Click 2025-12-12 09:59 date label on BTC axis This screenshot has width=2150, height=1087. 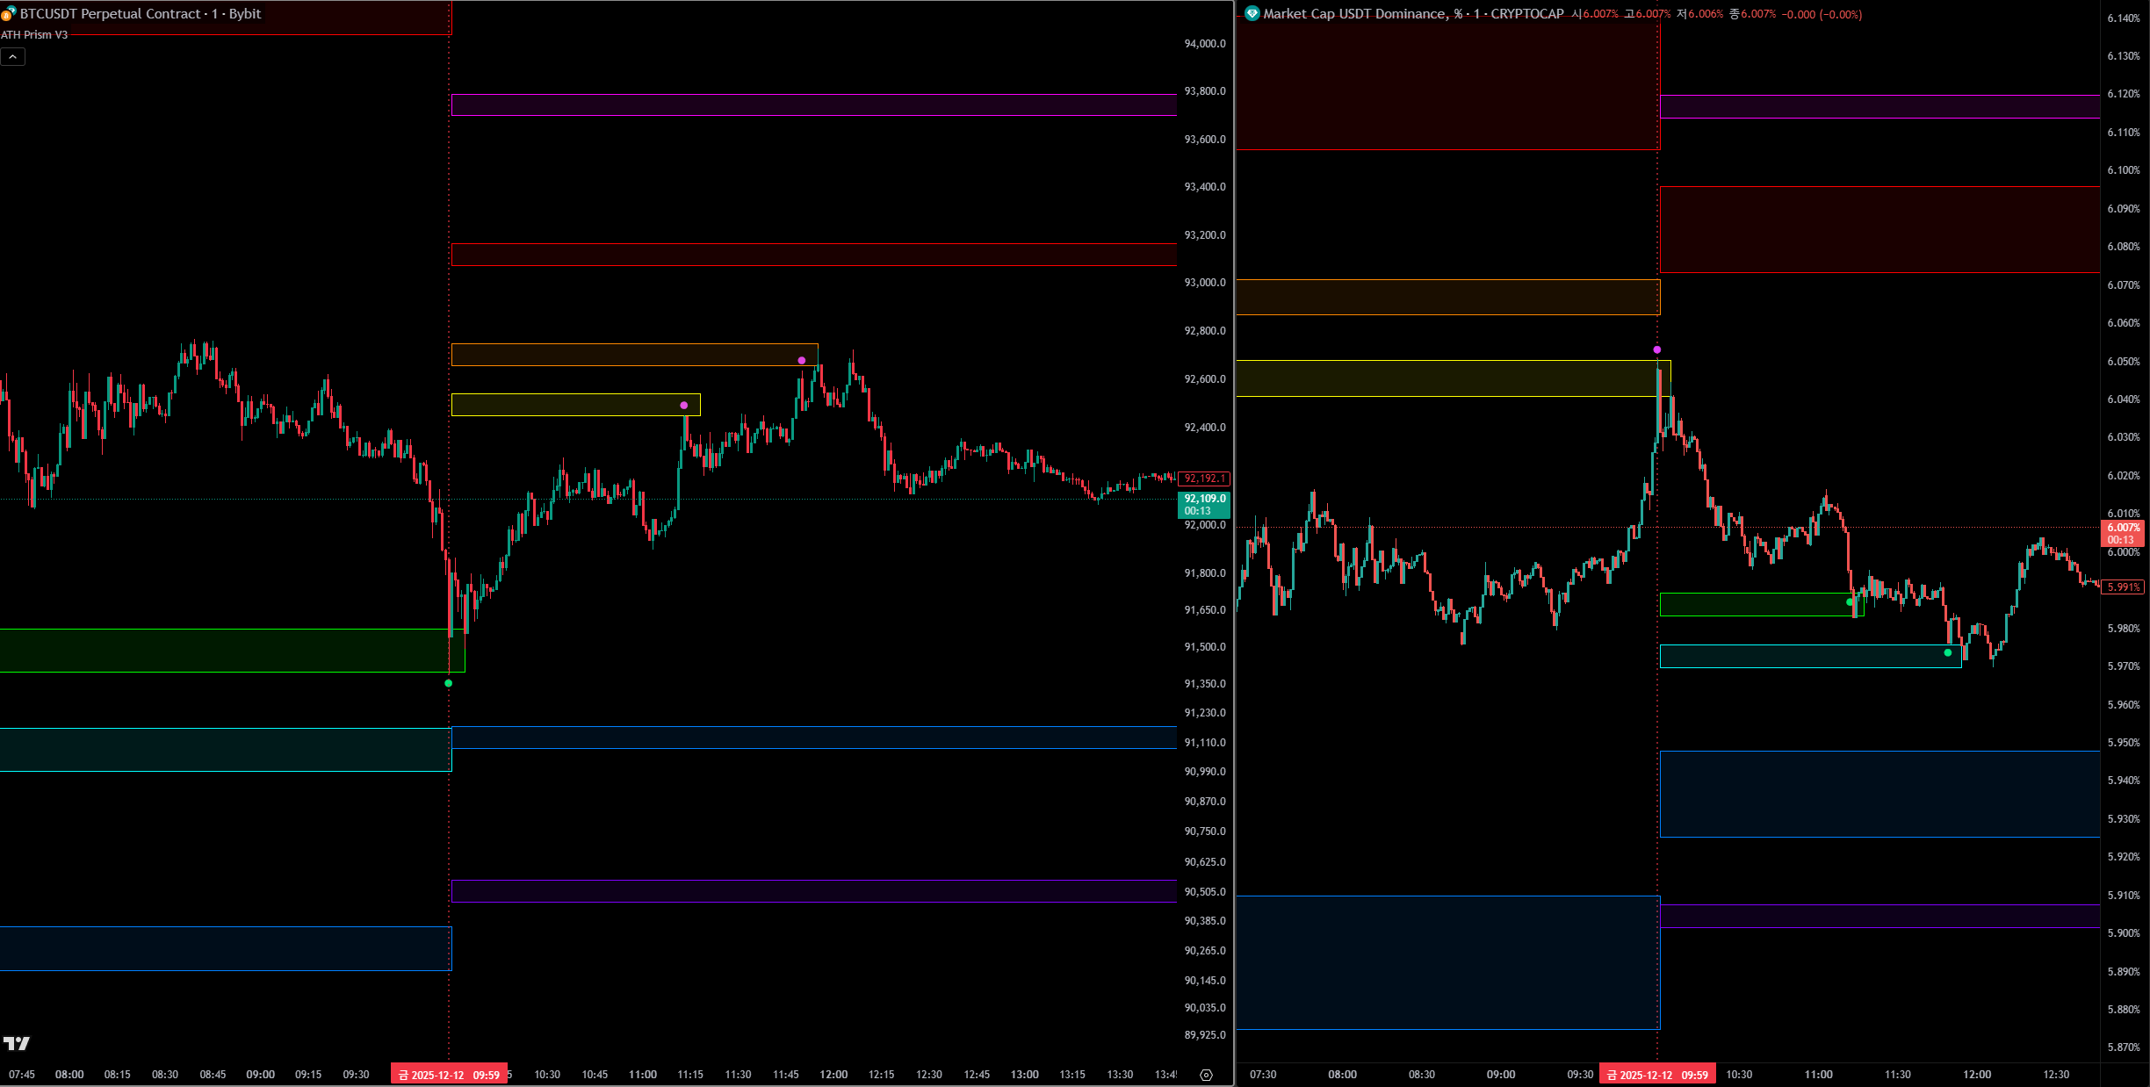pos(449,1075)
